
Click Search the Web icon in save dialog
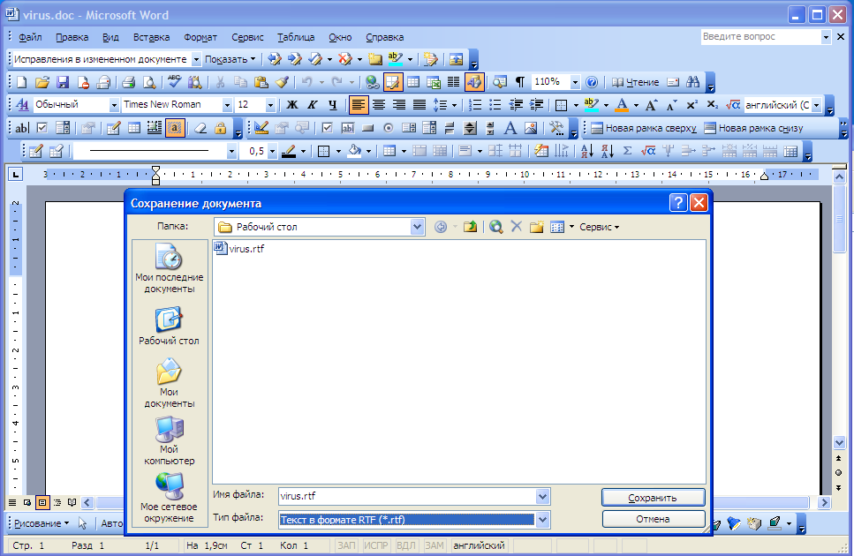495,227
